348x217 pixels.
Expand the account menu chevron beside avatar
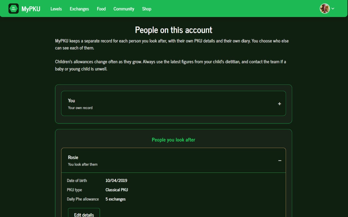[333, 9]
